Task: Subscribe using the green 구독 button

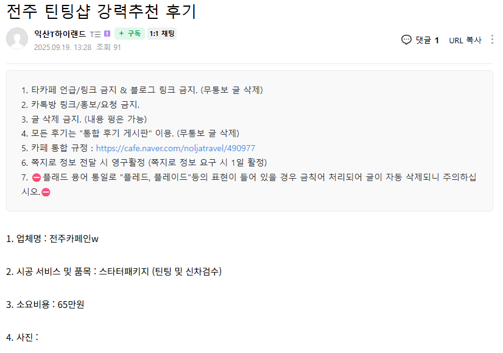Action: click(130, 34)
